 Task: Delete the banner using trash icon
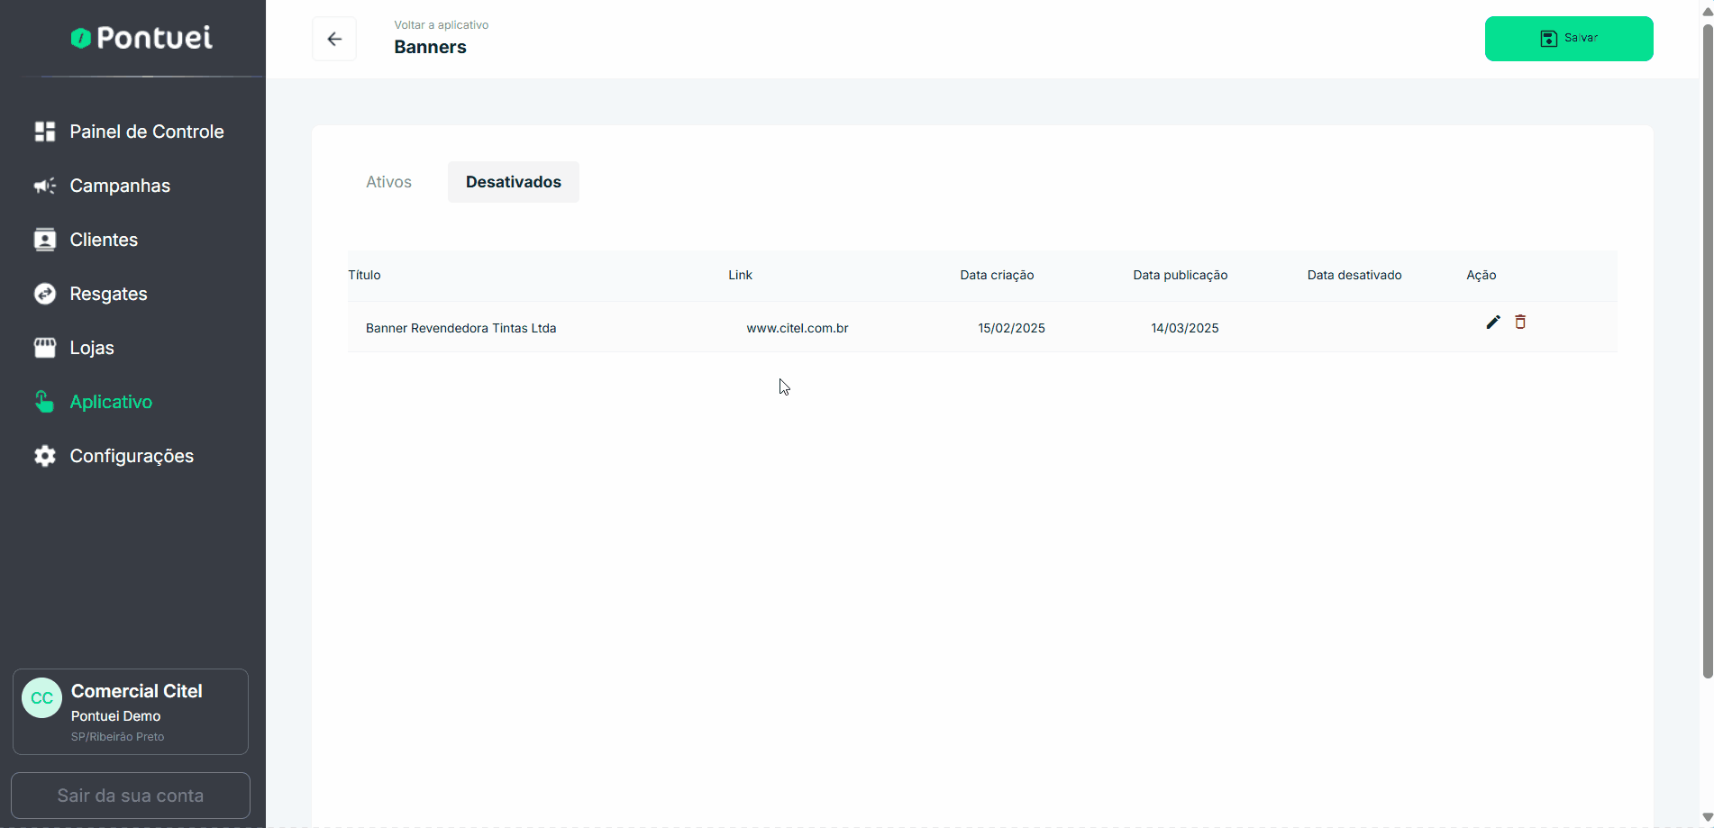[1520, 323]
